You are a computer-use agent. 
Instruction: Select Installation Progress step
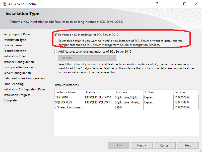[x=17, y=95]
